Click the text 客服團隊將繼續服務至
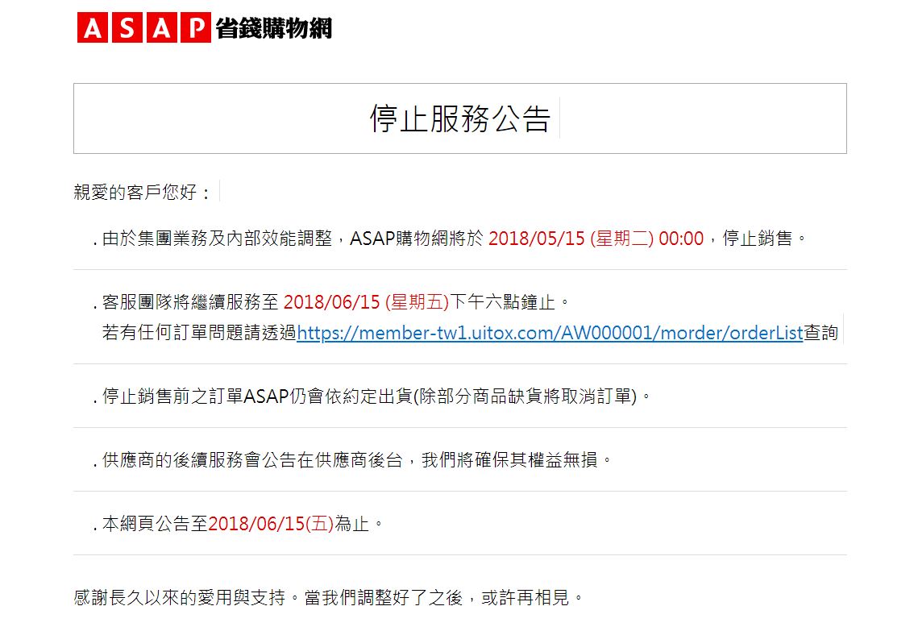918x631 pixels. [190, 302]
